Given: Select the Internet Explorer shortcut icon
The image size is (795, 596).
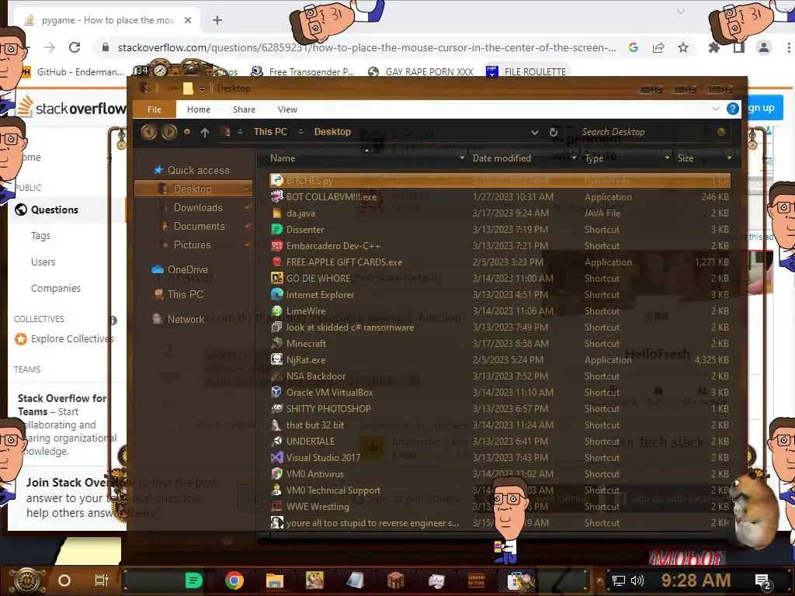Looking at the screenshot, I should click(277, 294).
